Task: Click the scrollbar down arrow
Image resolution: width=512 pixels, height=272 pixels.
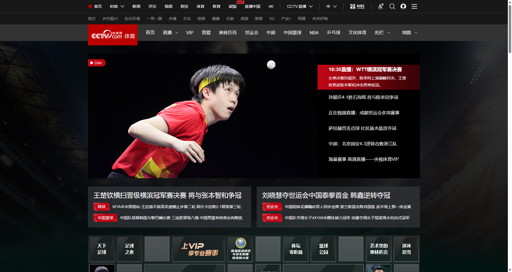Action: pyautogui.click(x=510, y=270)
